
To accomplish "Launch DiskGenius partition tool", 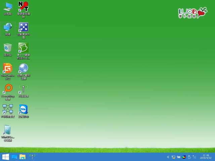I will 8,71.
